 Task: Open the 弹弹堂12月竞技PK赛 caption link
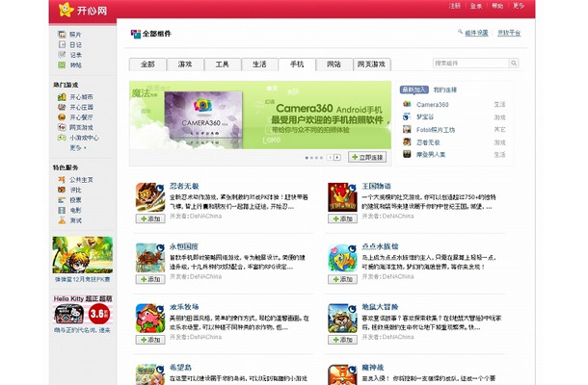[83, 279]
